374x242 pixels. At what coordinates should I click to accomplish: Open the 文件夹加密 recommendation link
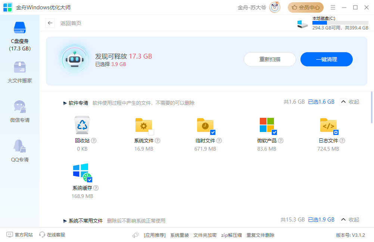pos(205,235)
